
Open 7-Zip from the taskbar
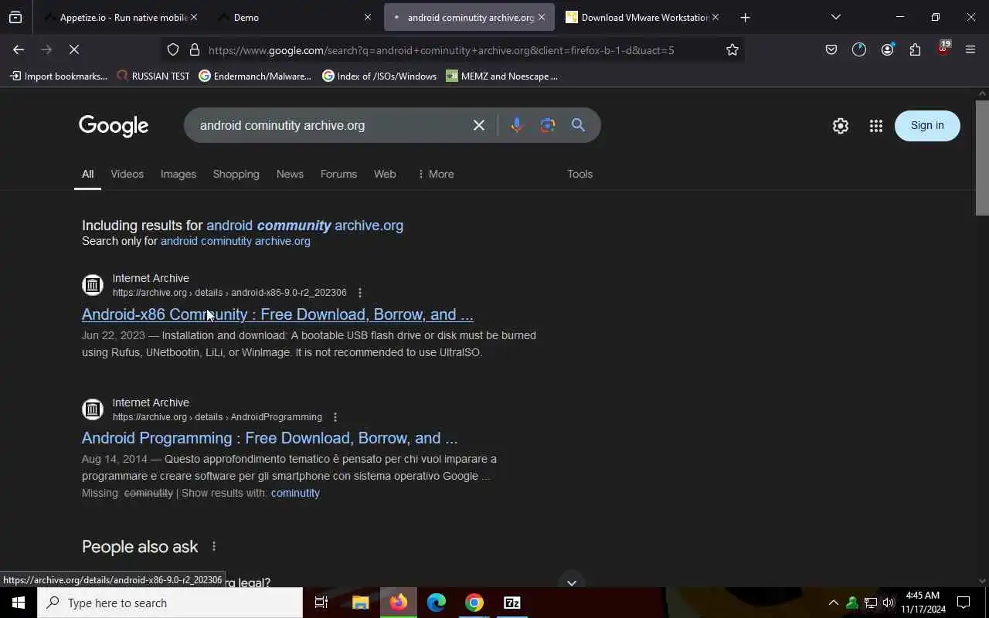pos(512,603)
